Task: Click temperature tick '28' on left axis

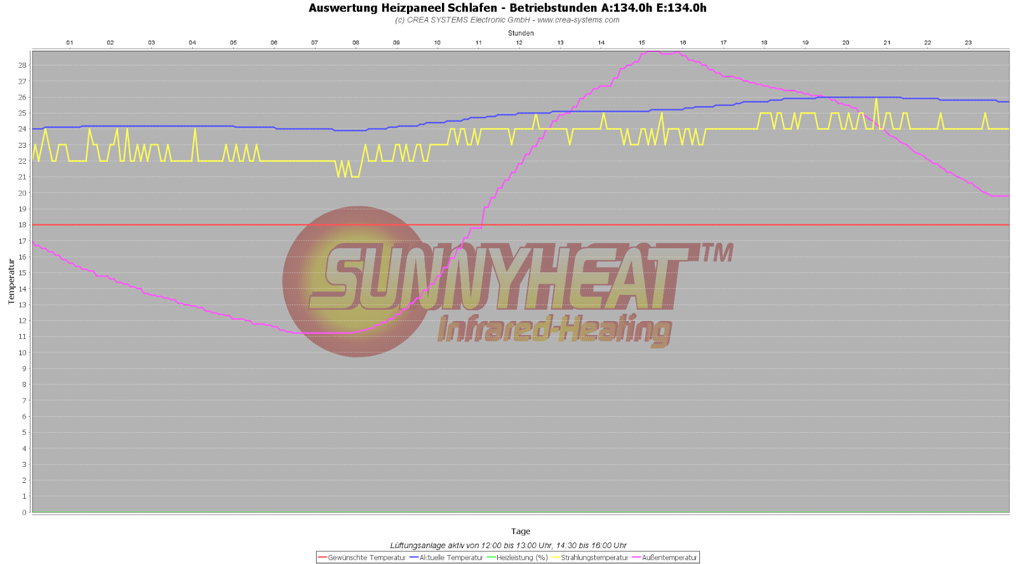Action: click(22, 65)
